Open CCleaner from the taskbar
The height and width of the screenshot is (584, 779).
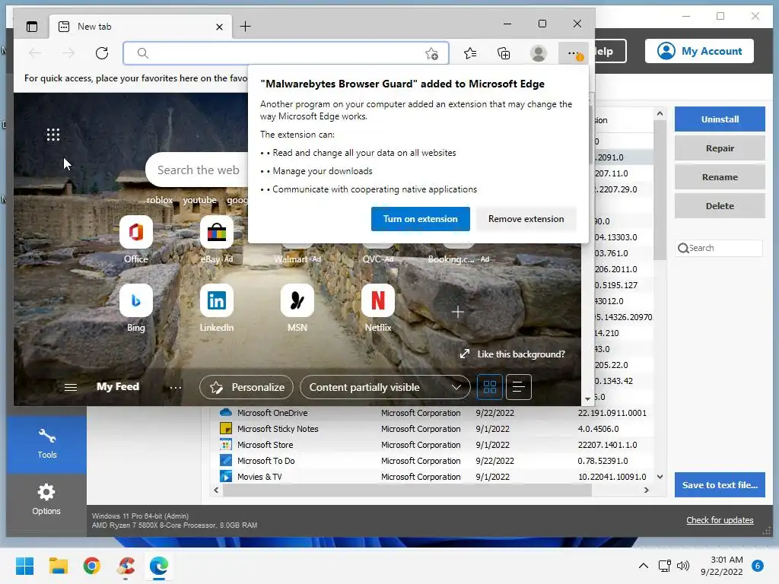(126, 566)
